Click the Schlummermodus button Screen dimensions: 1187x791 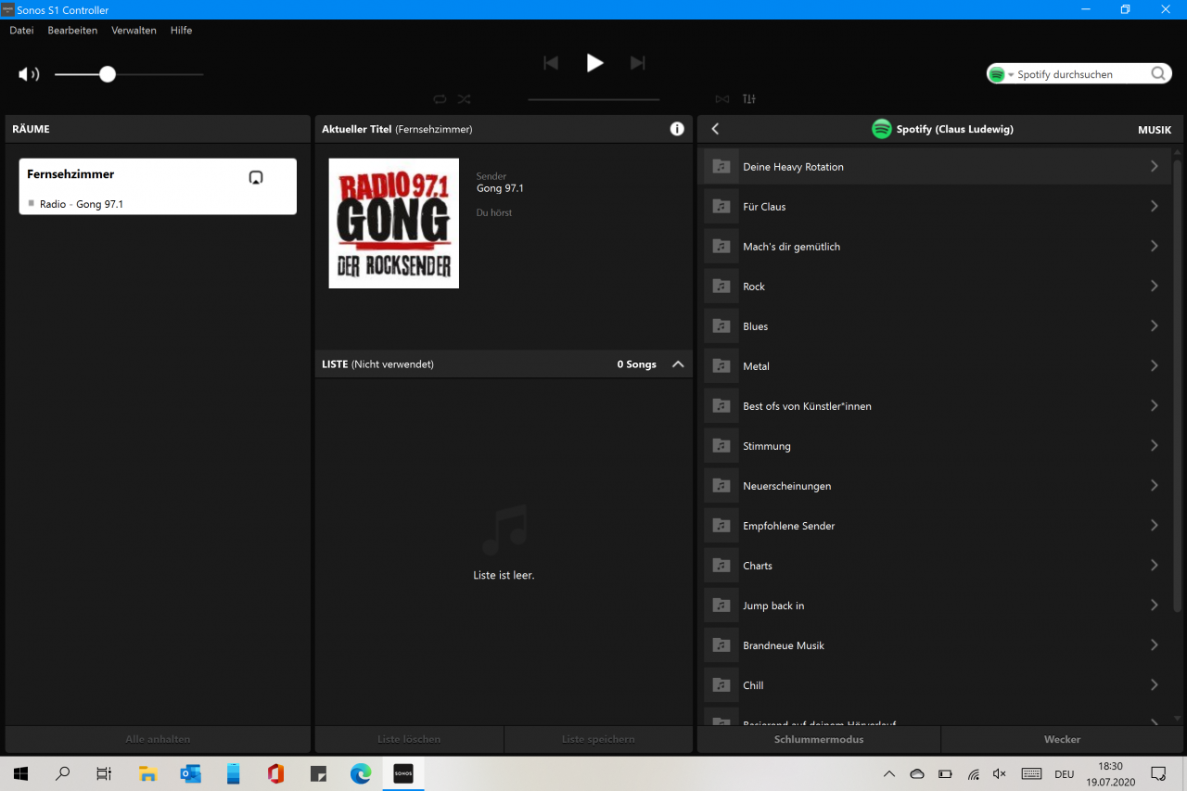[819, 740]
